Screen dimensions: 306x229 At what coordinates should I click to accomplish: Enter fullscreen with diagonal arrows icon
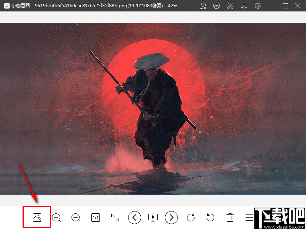pos(115,217)
